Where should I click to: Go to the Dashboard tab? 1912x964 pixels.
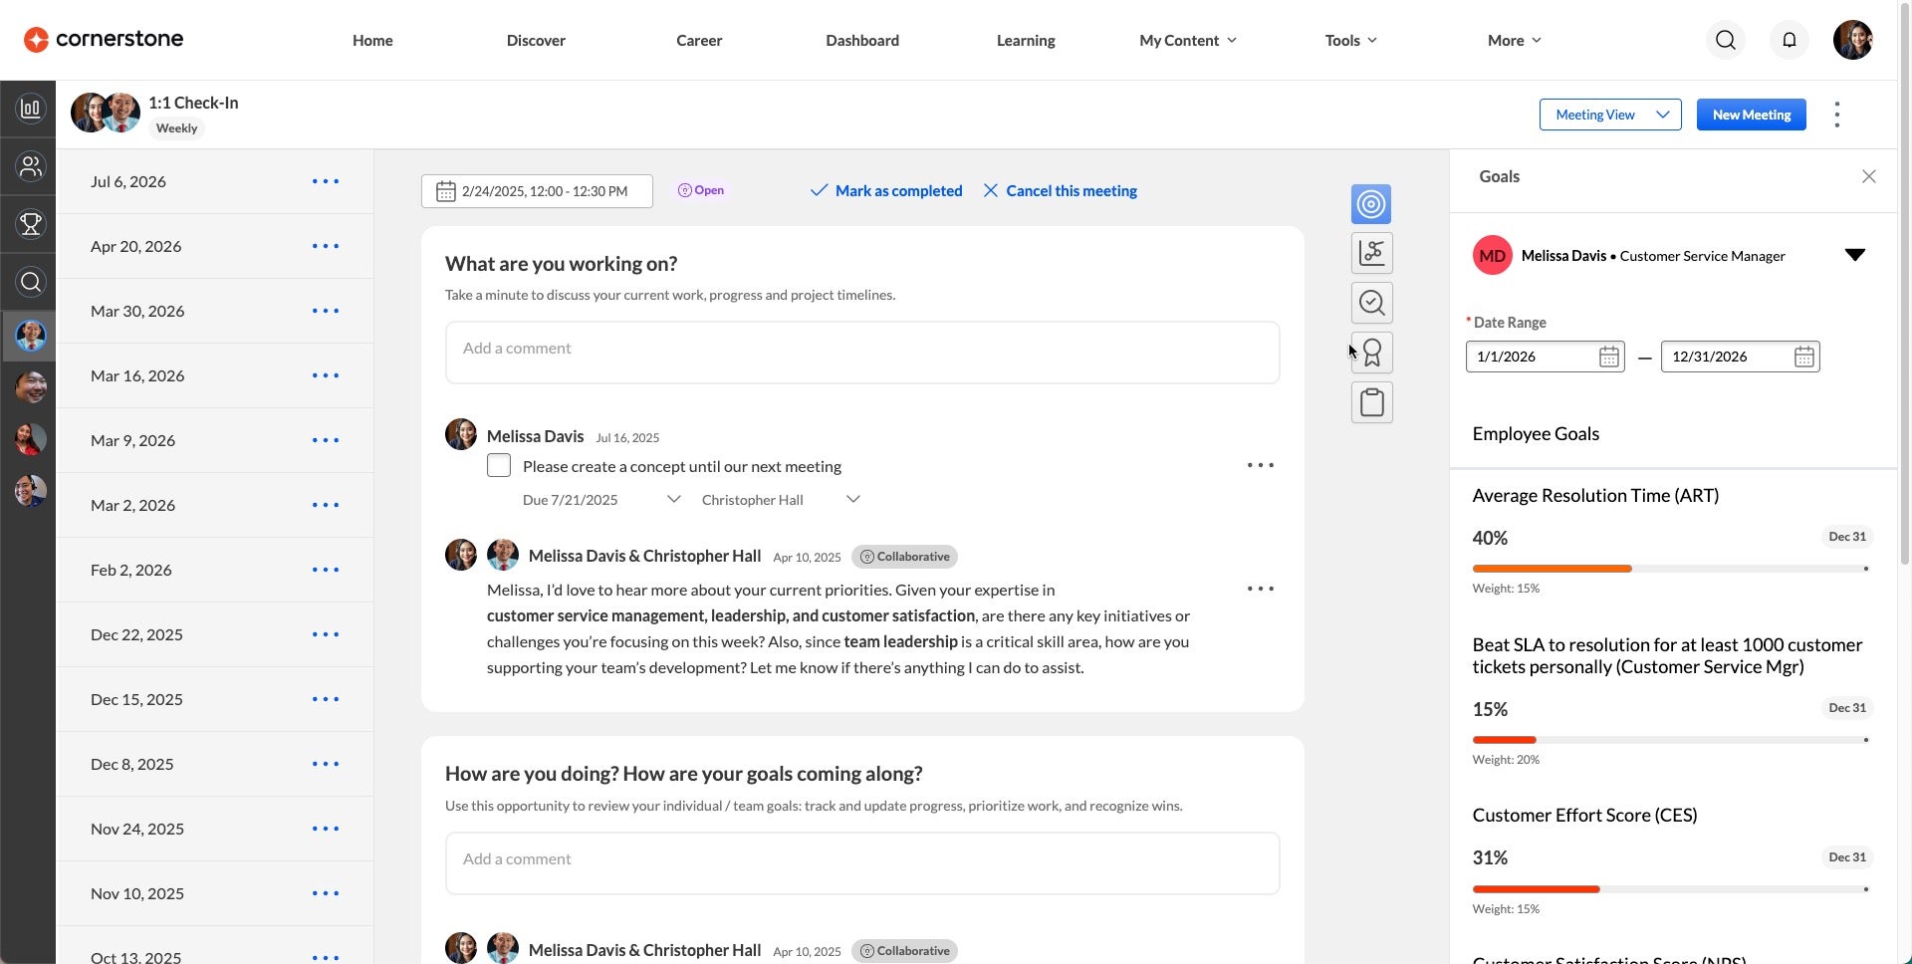pos(862,40)
